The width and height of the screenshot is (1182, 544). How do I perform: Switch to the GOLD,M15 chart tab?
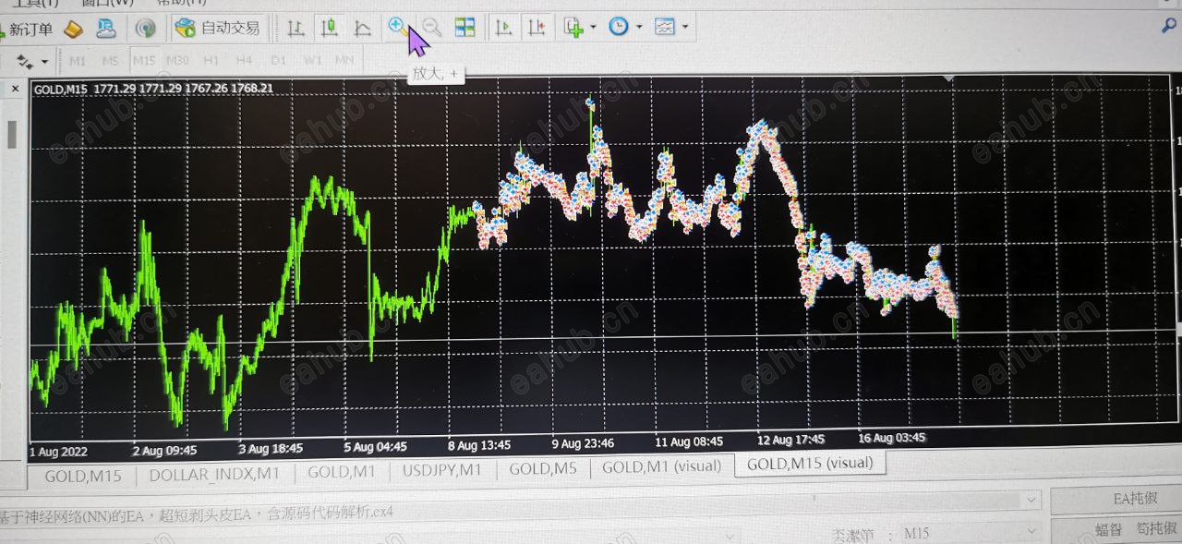point(83,477)
